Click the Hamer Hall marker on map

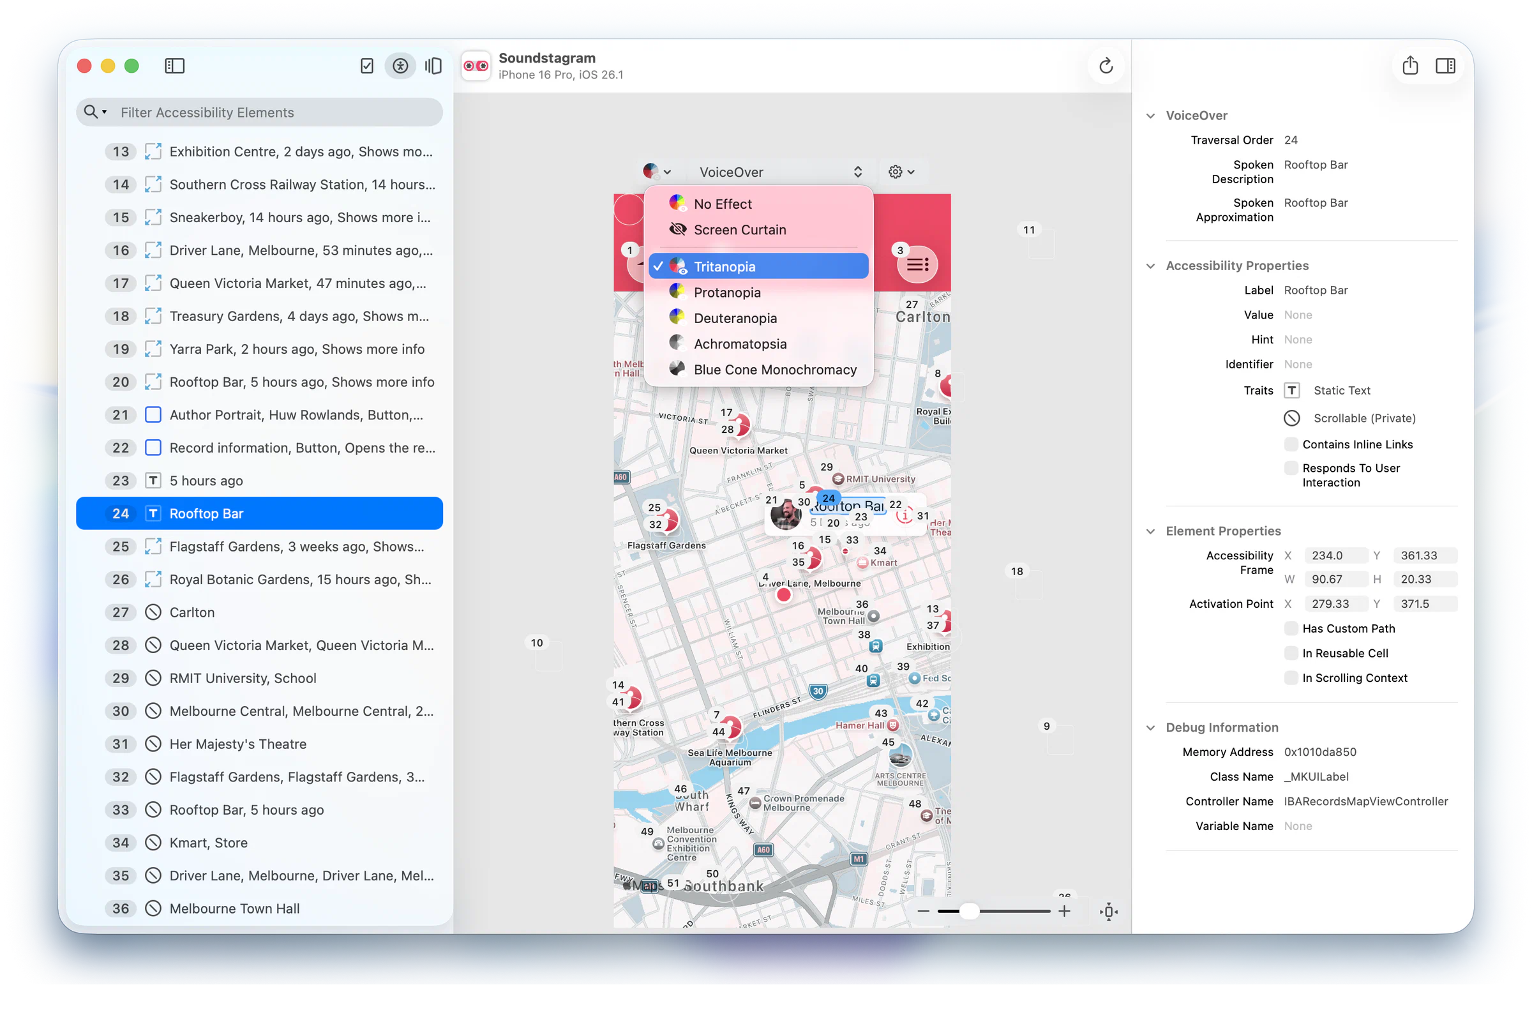892,725
